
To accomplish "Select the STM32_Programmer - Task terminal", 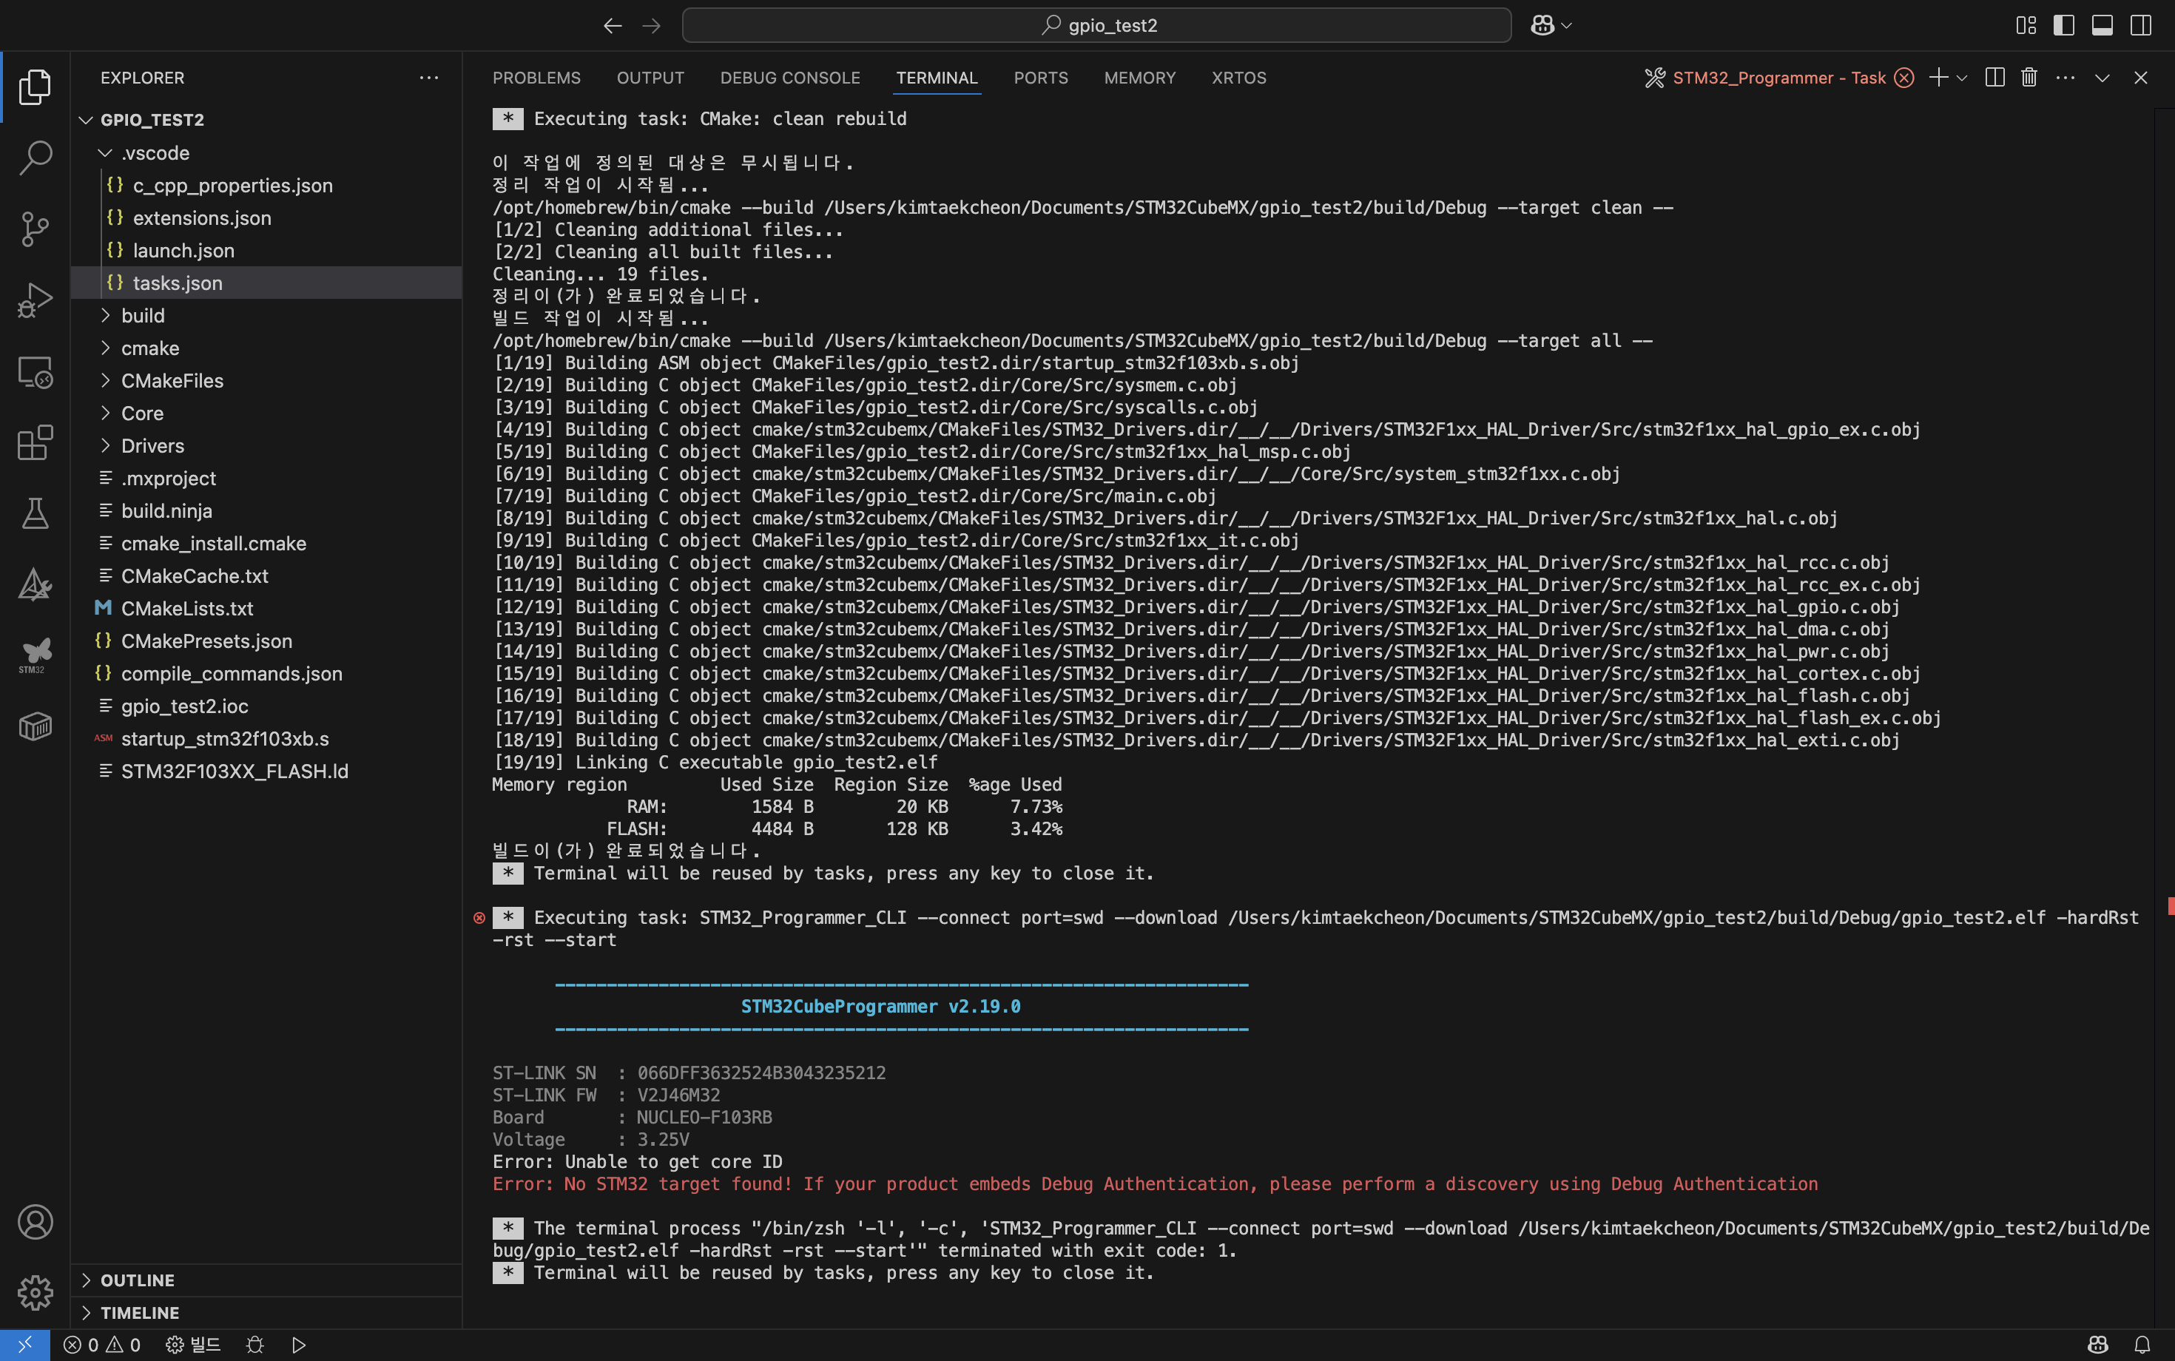I will point(1778,78).
